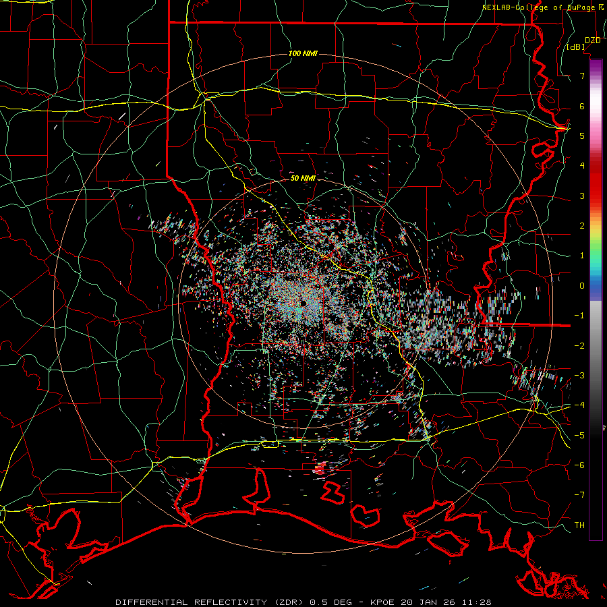Click the legend value "2"
Image resolution: width=607 pixels, height=607 pixels.
(582, 226)
